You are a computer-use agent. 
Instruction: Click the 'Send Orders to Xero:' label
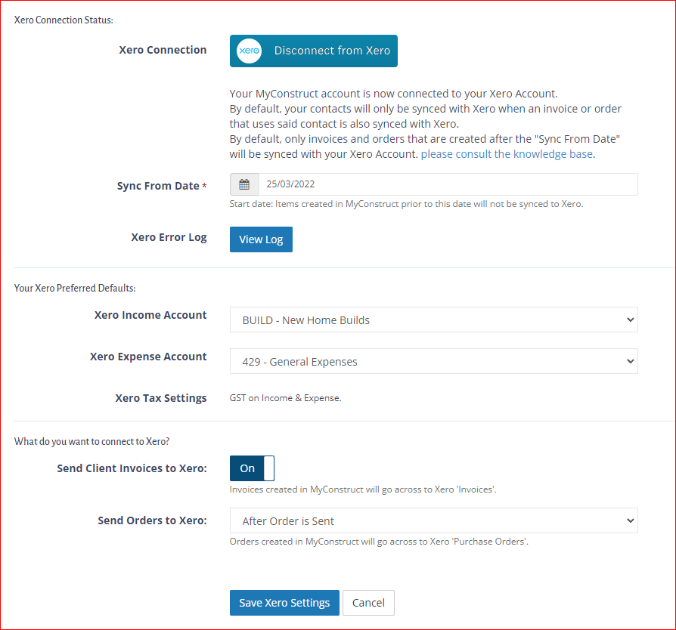pyautogui.click(x=152, y=520)
